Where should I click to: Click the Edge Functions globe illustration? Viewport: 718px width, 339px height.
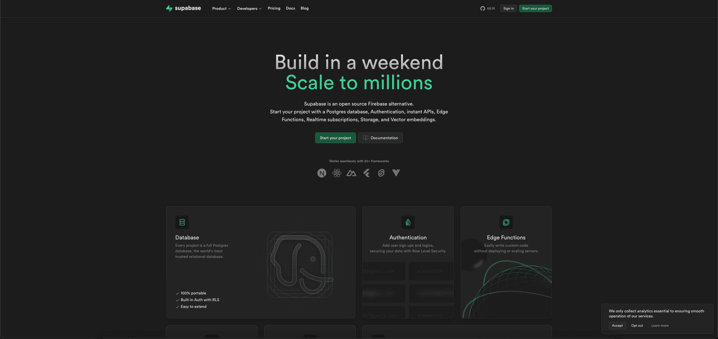pos(507,289)
